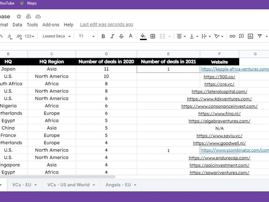Select column E header
This screenshot has width=269, height=202.
pos(168,54)
